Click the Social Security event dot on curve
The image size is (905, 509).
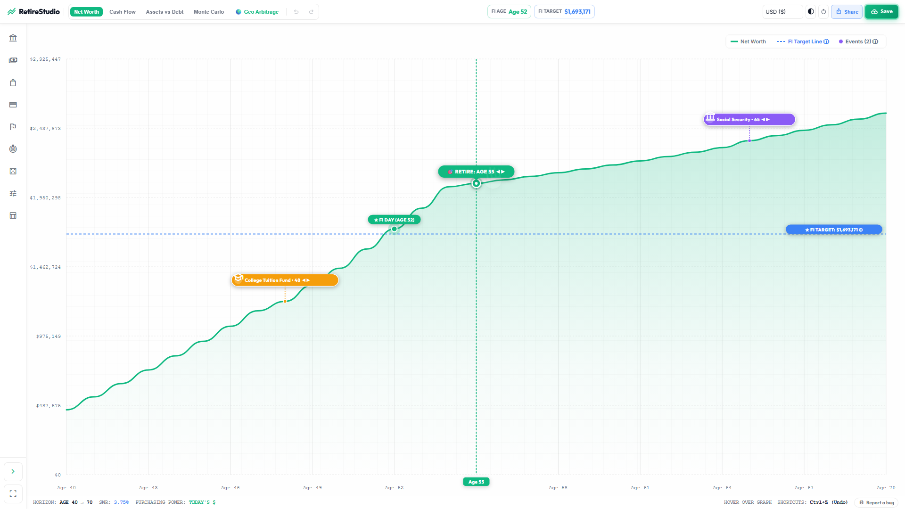tap(749, 140)
